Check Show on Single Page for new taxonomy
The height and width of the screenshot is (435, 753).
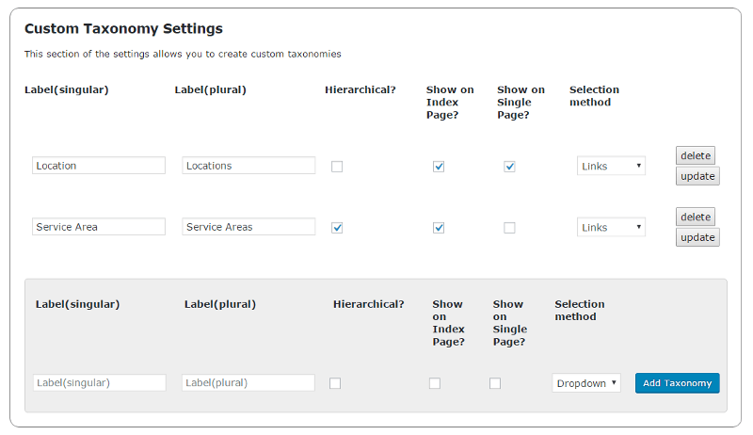coord(495,383)
